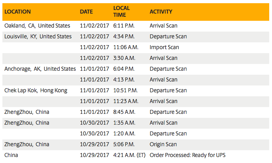The height and width of the screenshot is (163, 272).
Task: Click the 6:11 P.M. time entry
Action: (124, 26)
